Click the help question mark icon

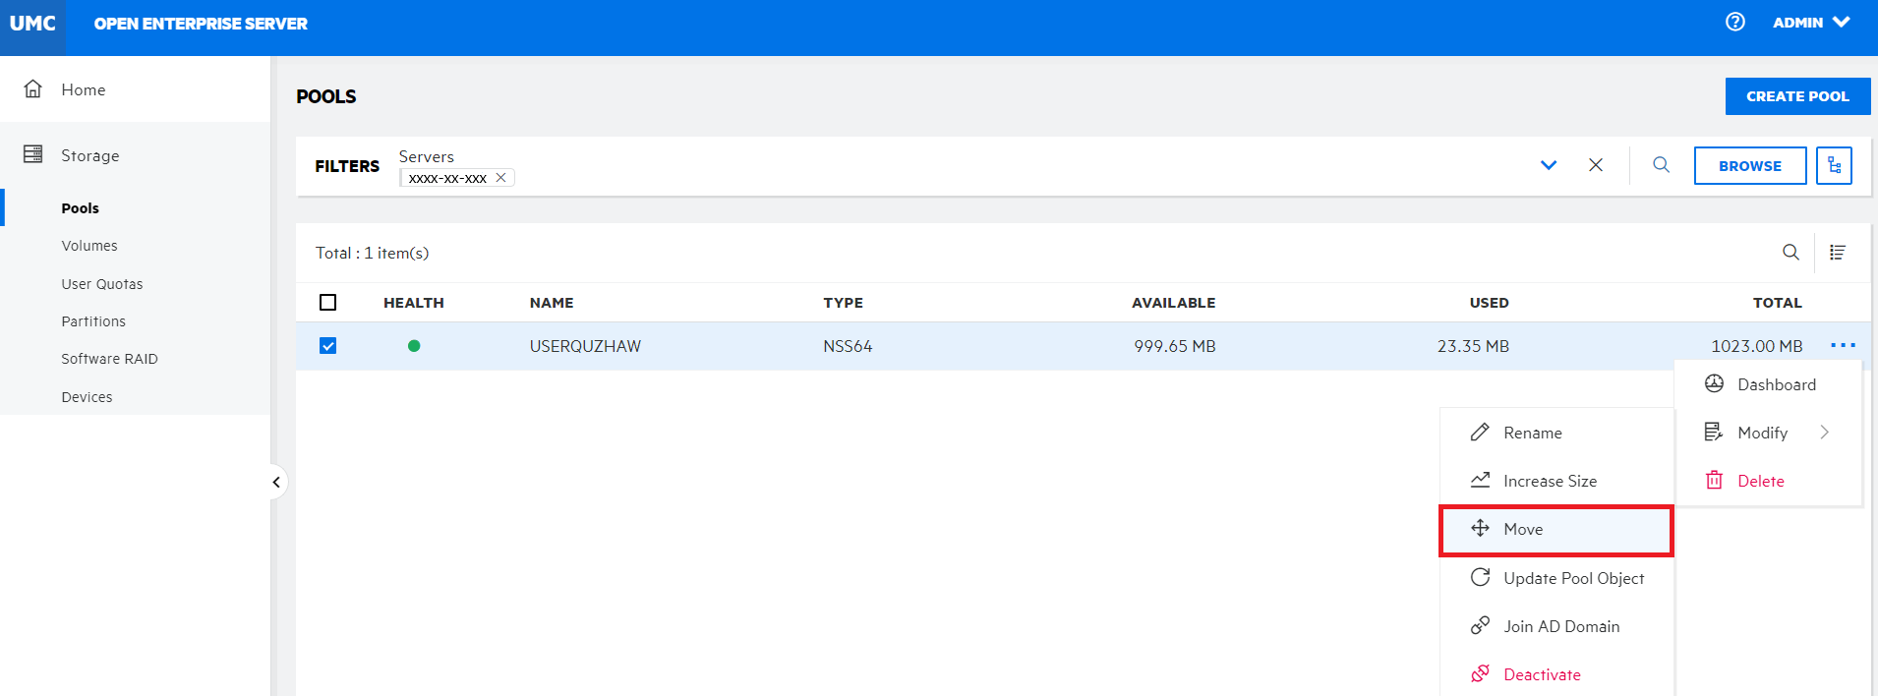click(x=1734, y=22)
